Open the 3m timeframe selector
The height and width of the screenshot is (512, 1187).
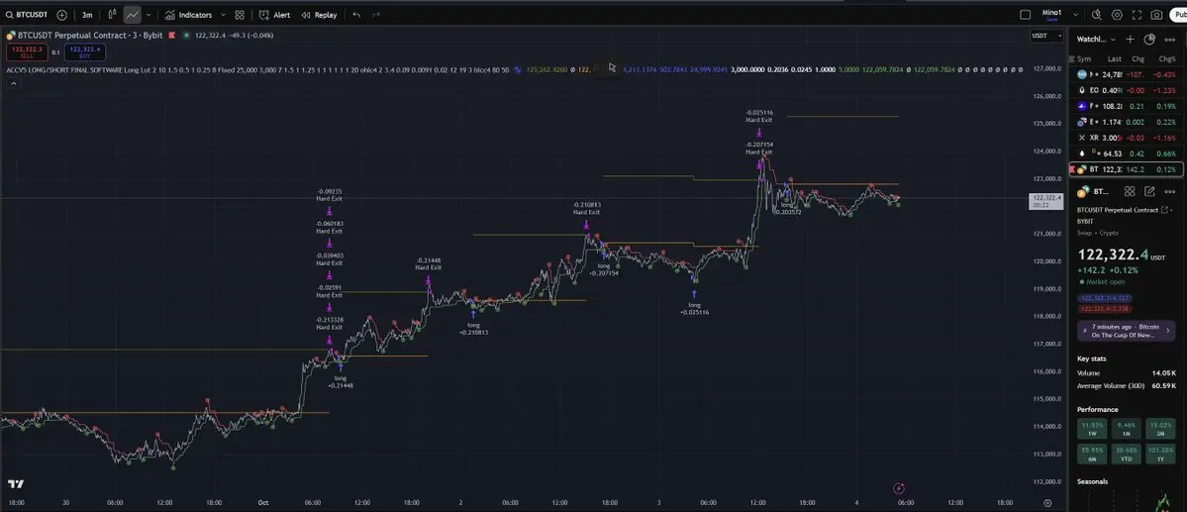pos(87,15)
